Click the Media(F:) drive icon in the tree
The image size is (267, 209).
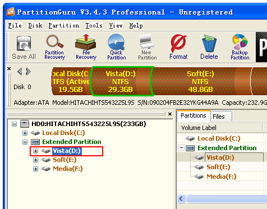click(46, 169)
